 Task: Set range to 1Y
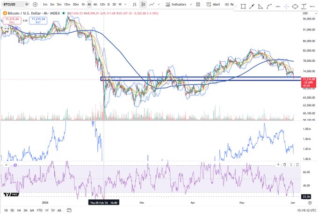click(x=47, y=210)
